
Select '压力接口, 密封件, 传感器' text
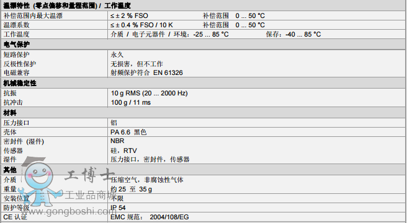[x=150, y=159]
